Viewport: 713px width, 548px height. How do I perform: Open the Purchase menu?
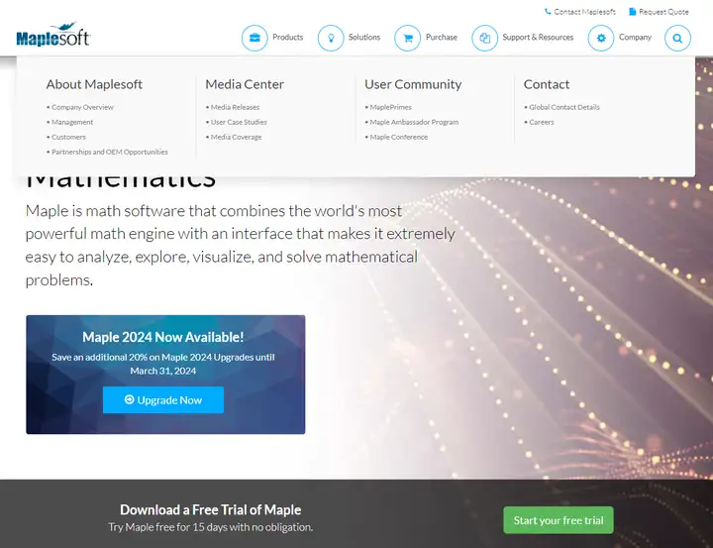442,38
